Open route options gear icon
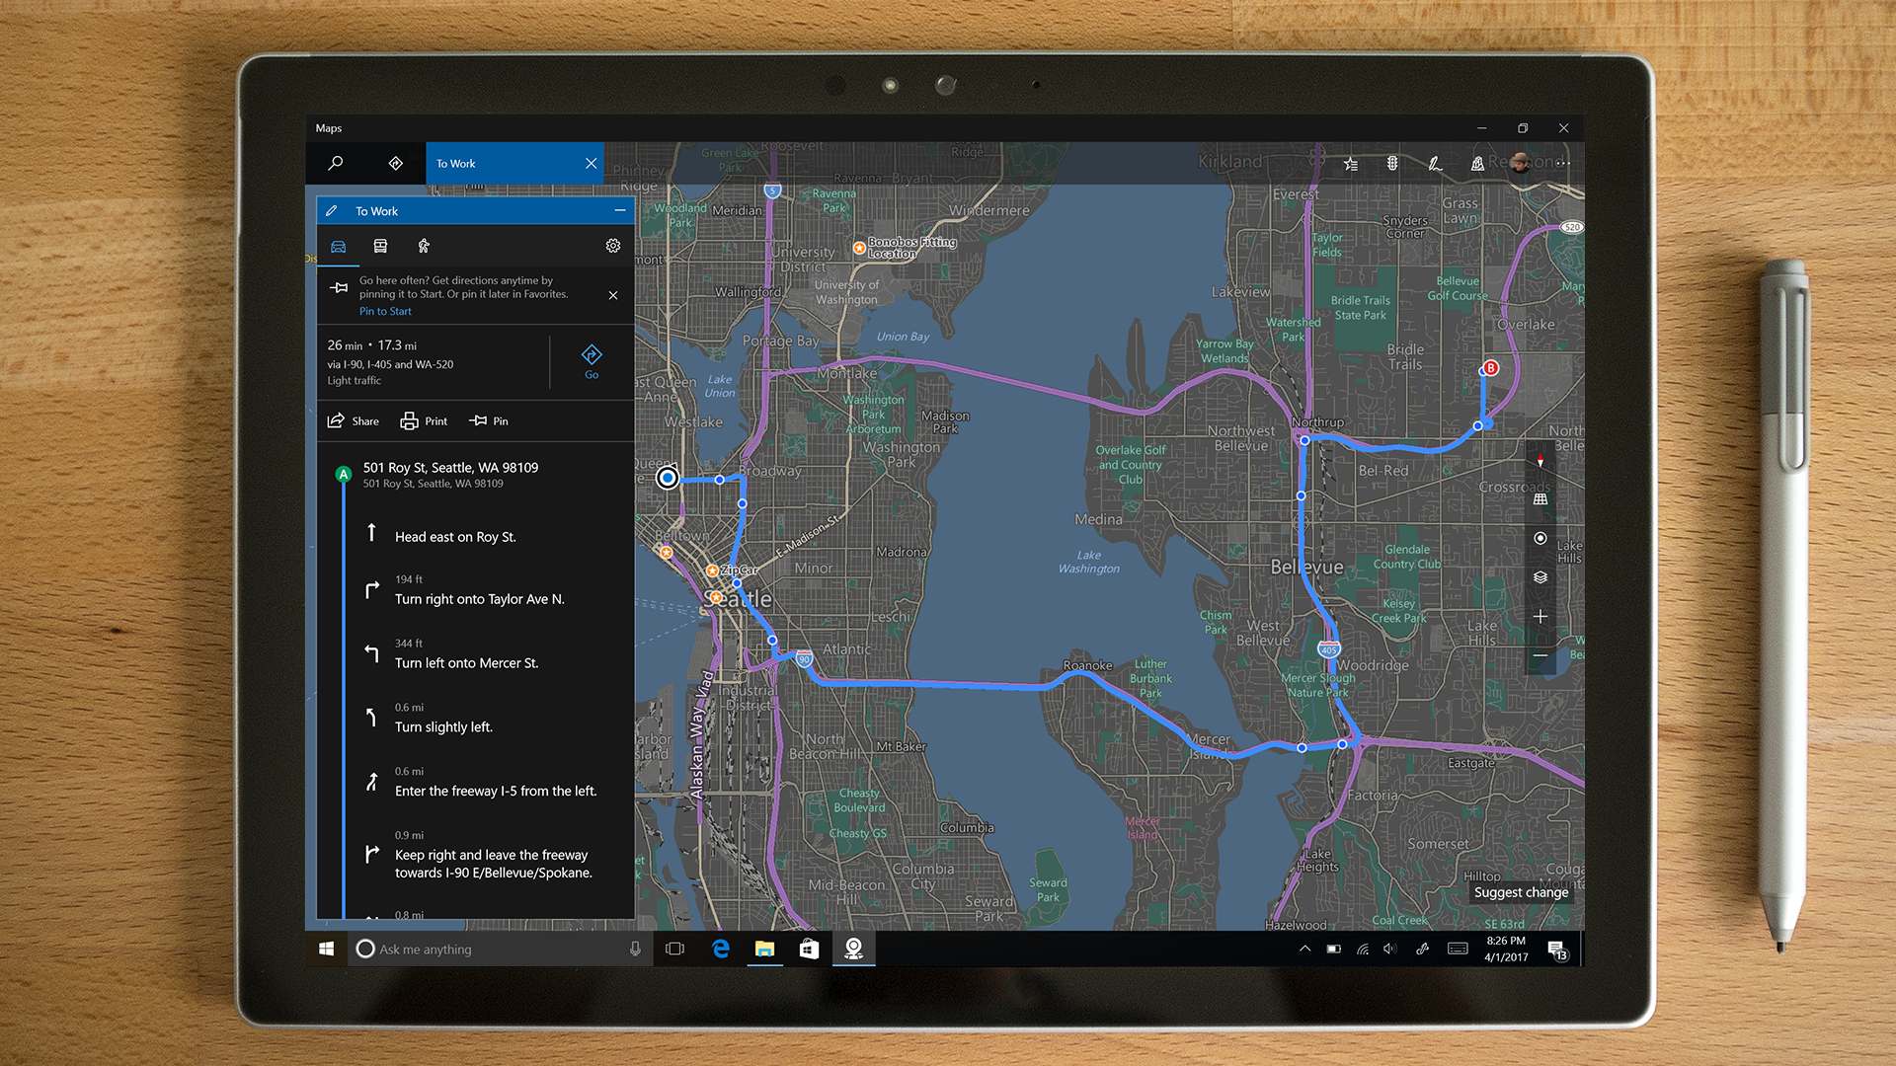1896x1066 pixels. click(613, 246)
